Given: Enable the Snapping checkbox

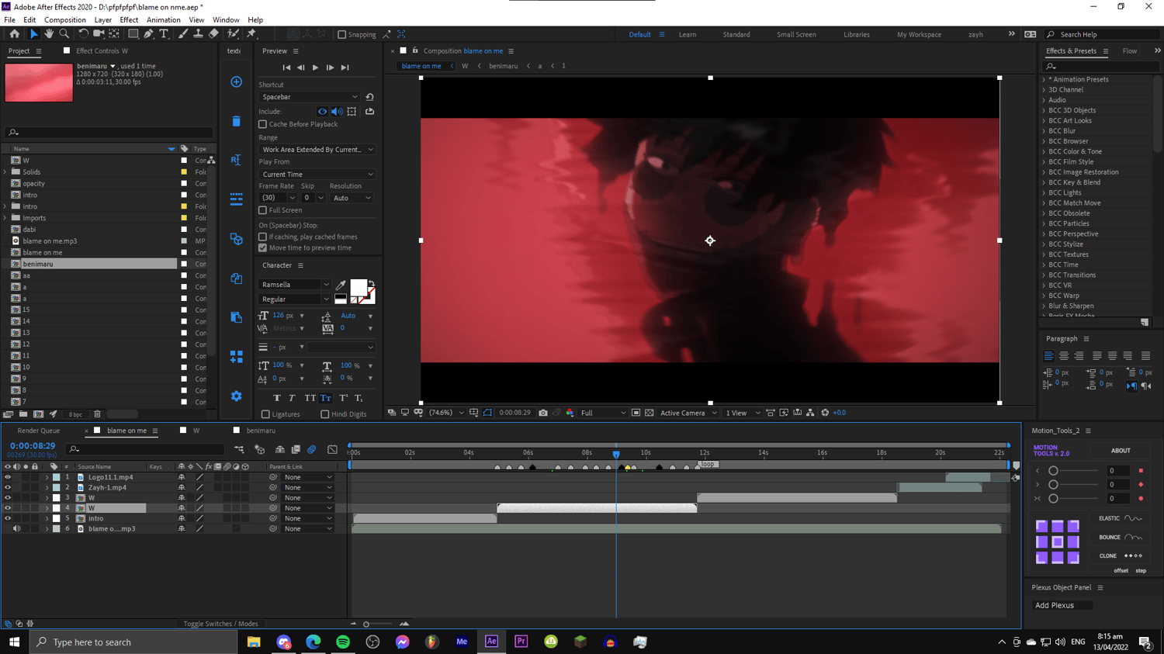Looking at the screenshot, I should point(341,34).
